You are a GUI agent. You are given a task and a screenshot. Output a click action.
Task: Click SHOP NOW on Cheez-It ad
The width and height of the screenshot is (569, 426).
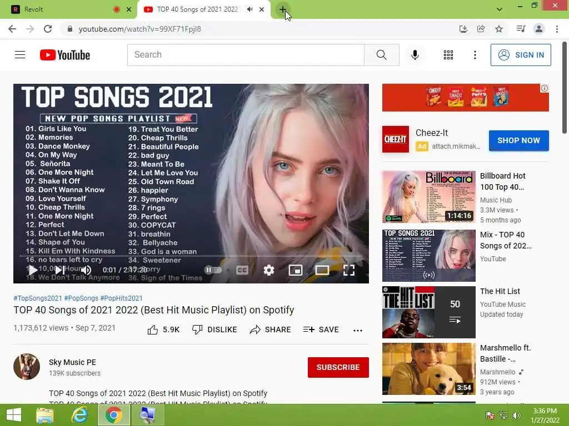[x=518, y=140]
